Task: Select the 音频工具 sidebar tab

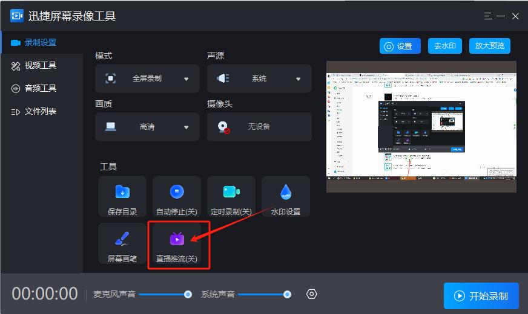Action: click(x=42, y=88)
